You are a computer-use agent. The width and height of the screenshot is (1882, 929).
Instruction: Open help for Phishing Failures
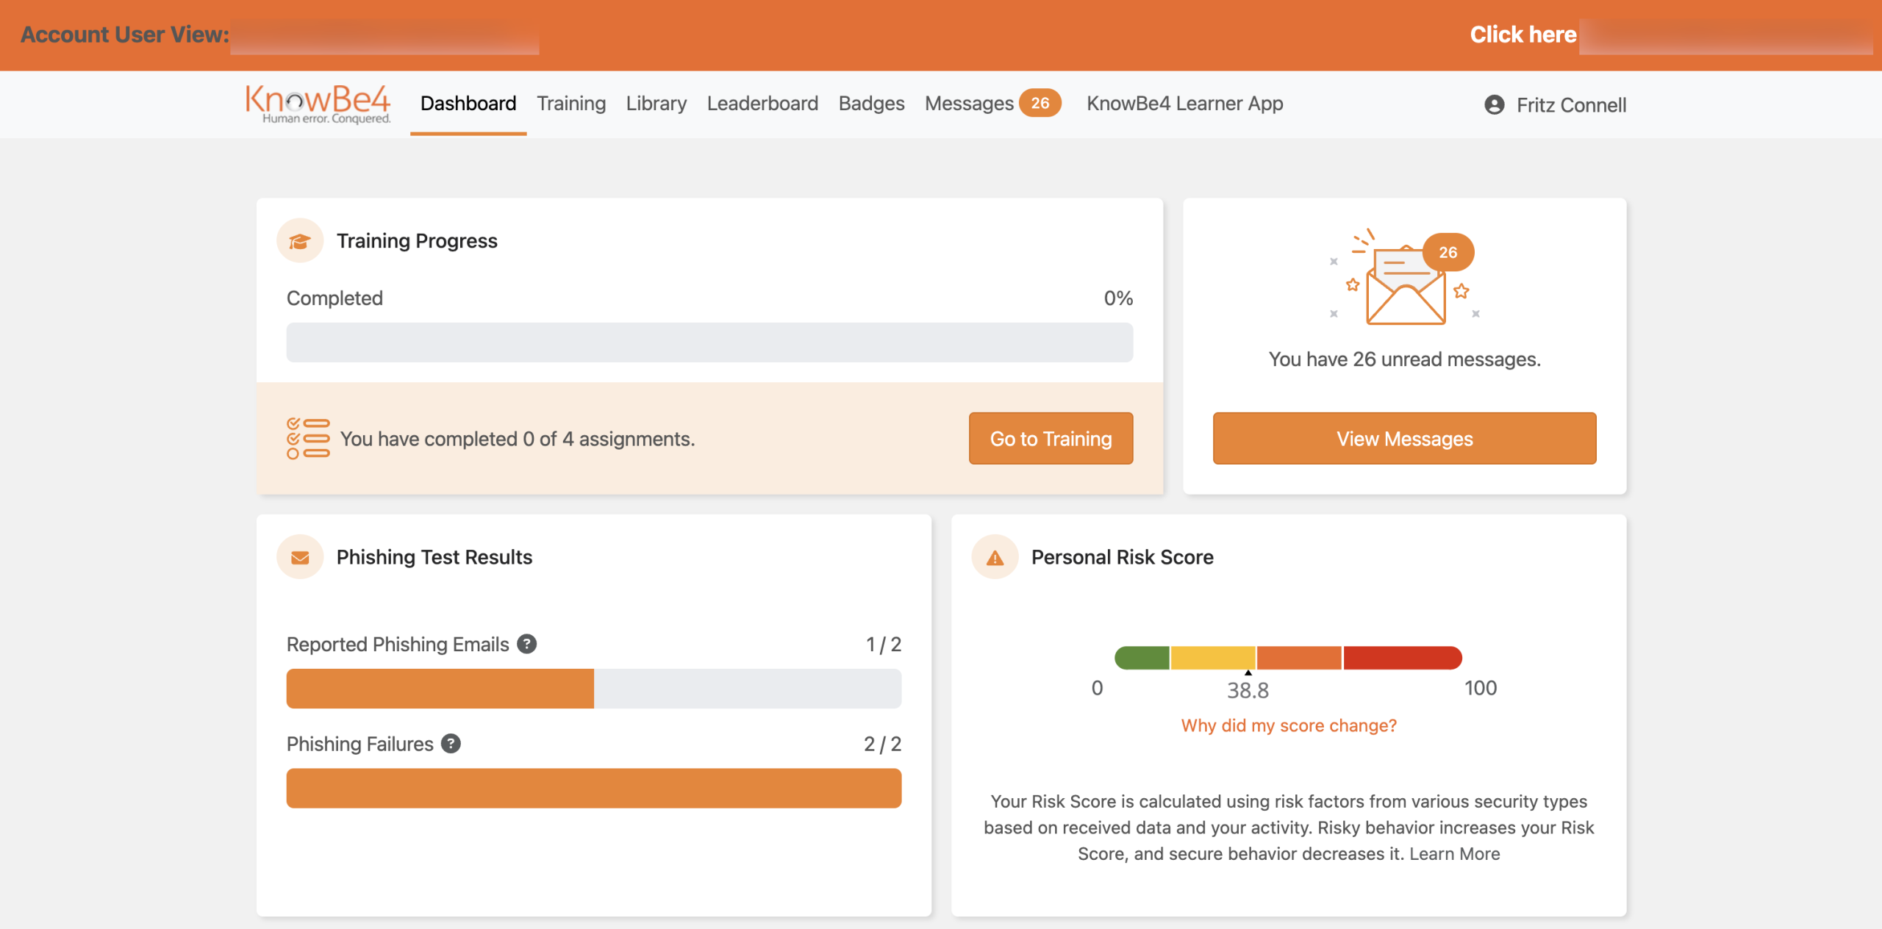click(x=451, y=744)
